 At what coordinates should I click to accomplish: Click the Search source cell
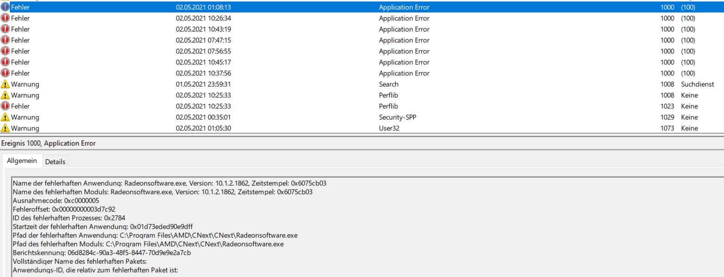(x=388, y=84)
